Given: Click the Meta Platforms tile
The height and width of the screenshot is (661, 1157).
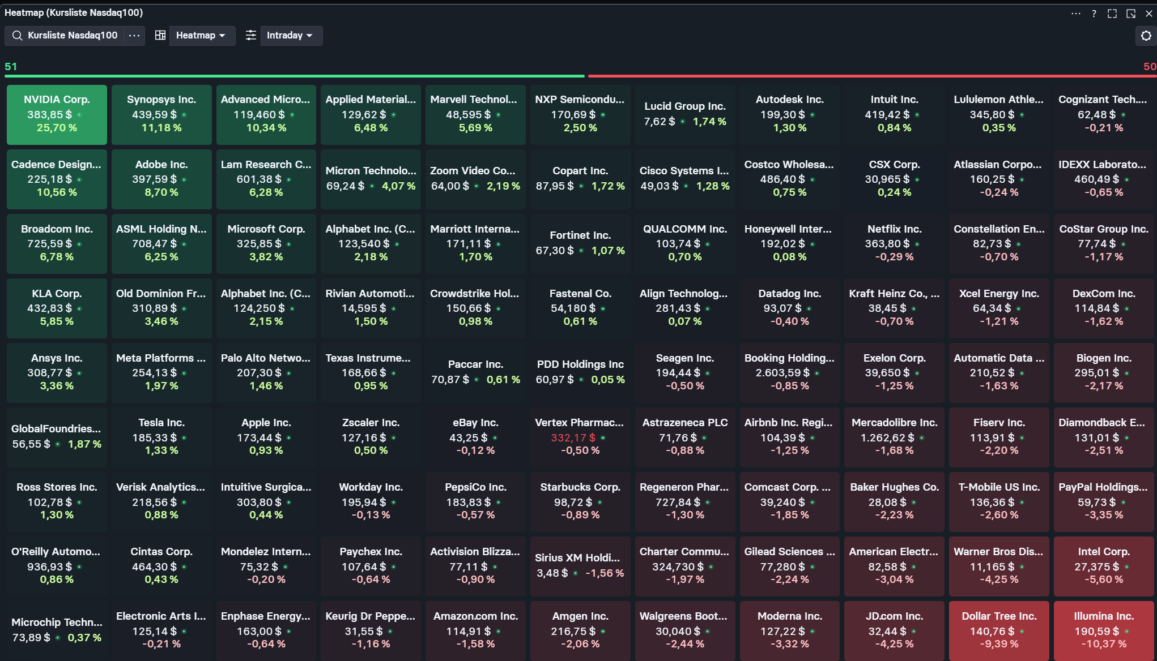Looking at the screenshot, I should 161,373.
